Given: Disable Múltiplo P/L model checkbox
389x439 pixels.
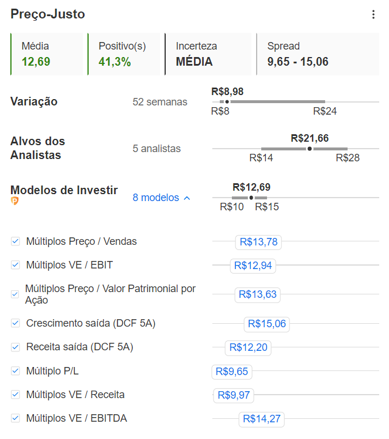Looking at the screenshot, I should (16, 371).
